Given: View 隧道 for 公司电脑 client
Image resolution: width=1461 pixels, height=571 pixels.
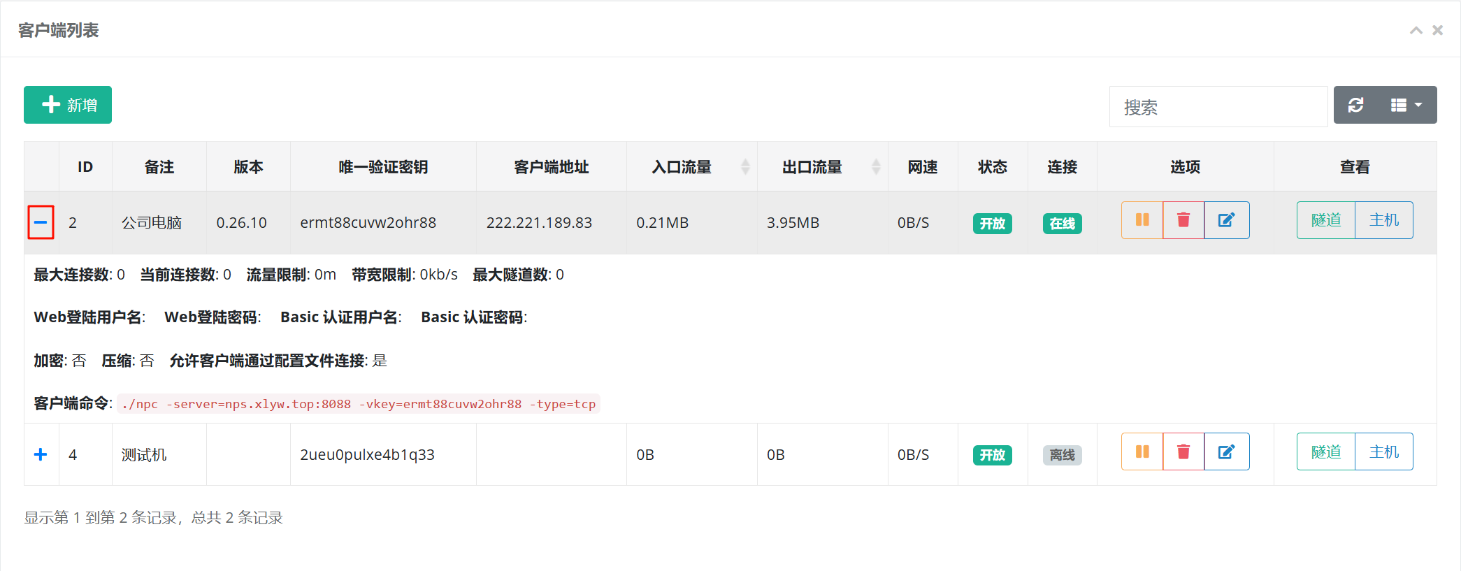Looking at the screenshot, I should pos(1325,220).
